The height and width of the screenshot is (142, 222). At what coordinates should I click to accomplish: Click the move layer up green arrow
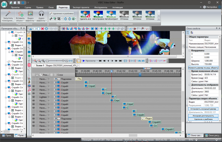click(101, 29)
